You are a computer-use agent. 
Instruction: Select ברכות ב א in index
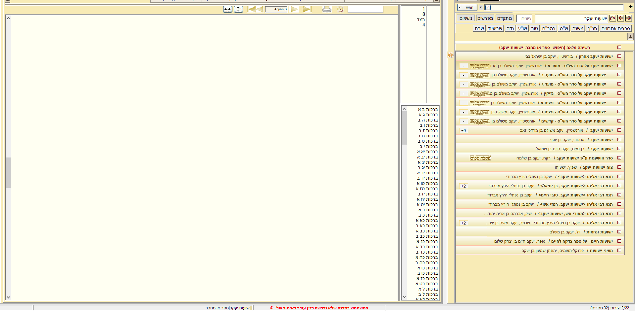click(428, 109)
